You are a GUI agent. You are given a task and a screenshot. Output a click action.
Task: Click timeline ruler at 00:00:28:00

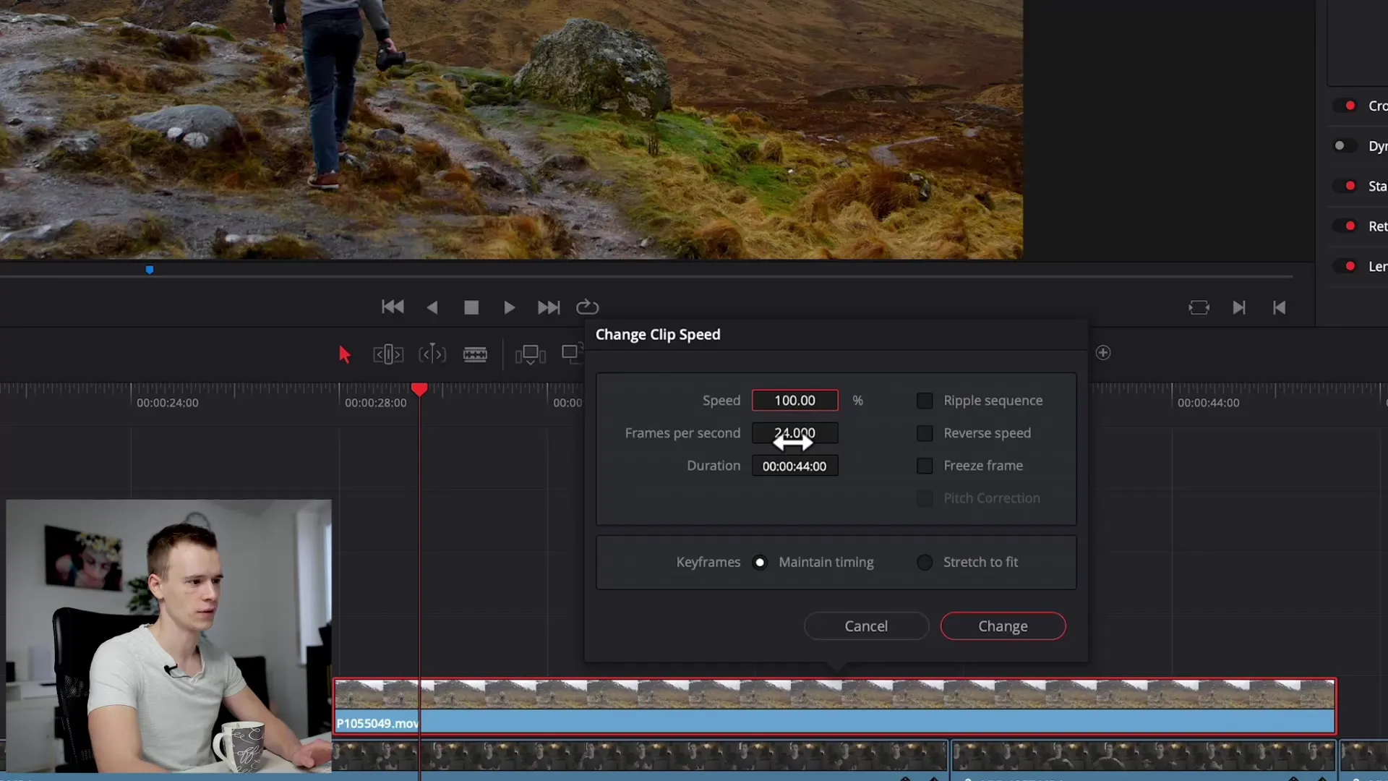[x=375, y=403]
